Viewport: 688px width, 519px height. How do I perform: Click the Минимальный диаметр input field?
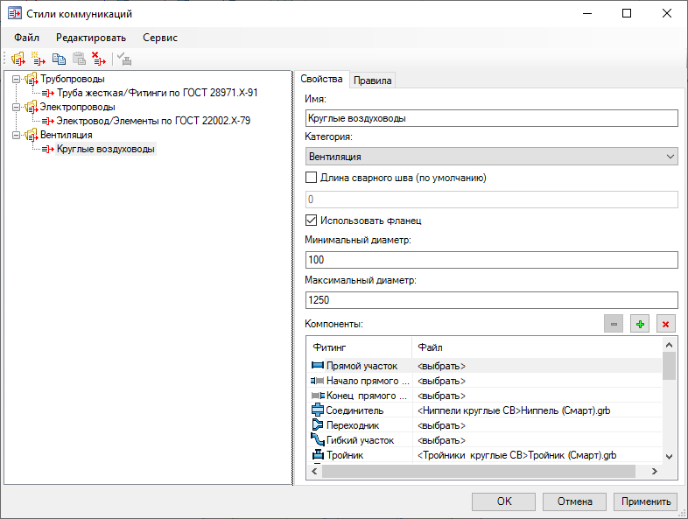(x=492, y=260)
